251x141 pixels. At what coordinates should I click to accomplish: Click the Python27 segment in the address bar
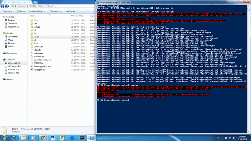pos(49,6)
